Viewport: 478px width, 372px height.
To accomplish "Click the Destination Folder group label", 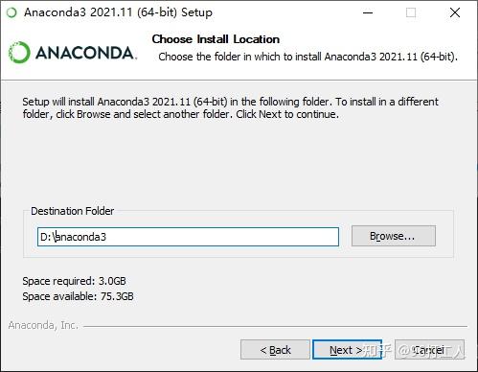I will [73, 211].
